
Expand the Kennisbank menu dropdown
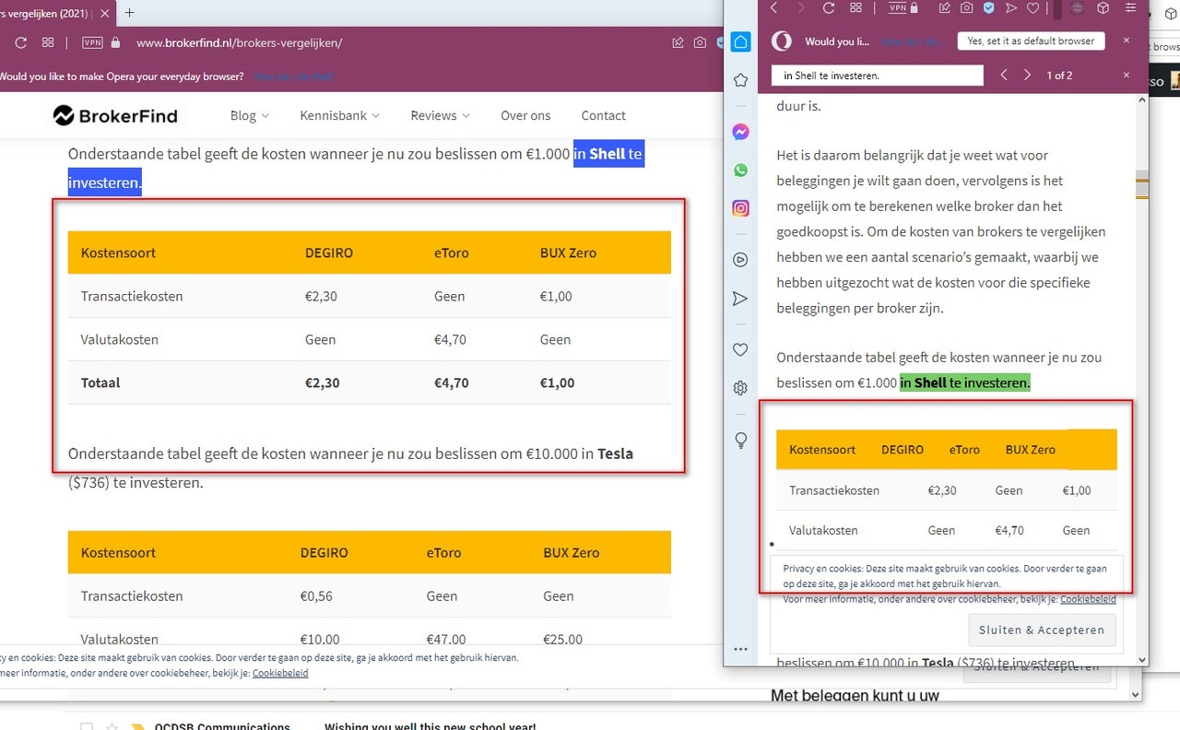[x=339, y=115]
